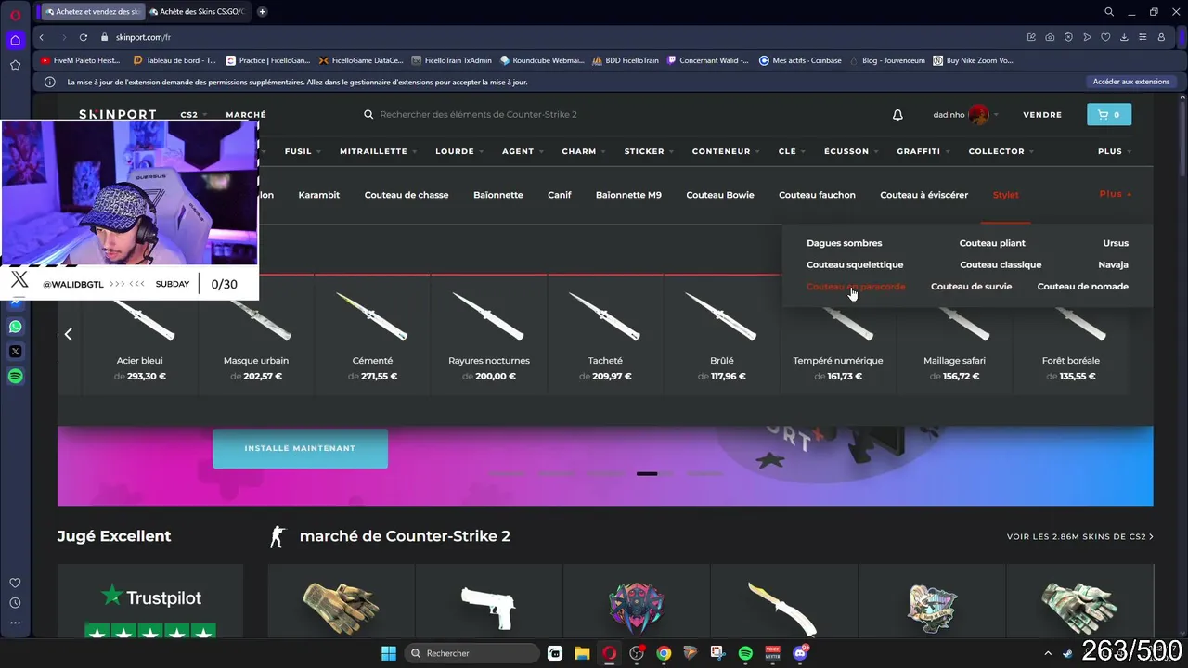This screenshot has width=1188, height=668.
Task: Click the Opera menu logo icon
Action: coord(15,15)
